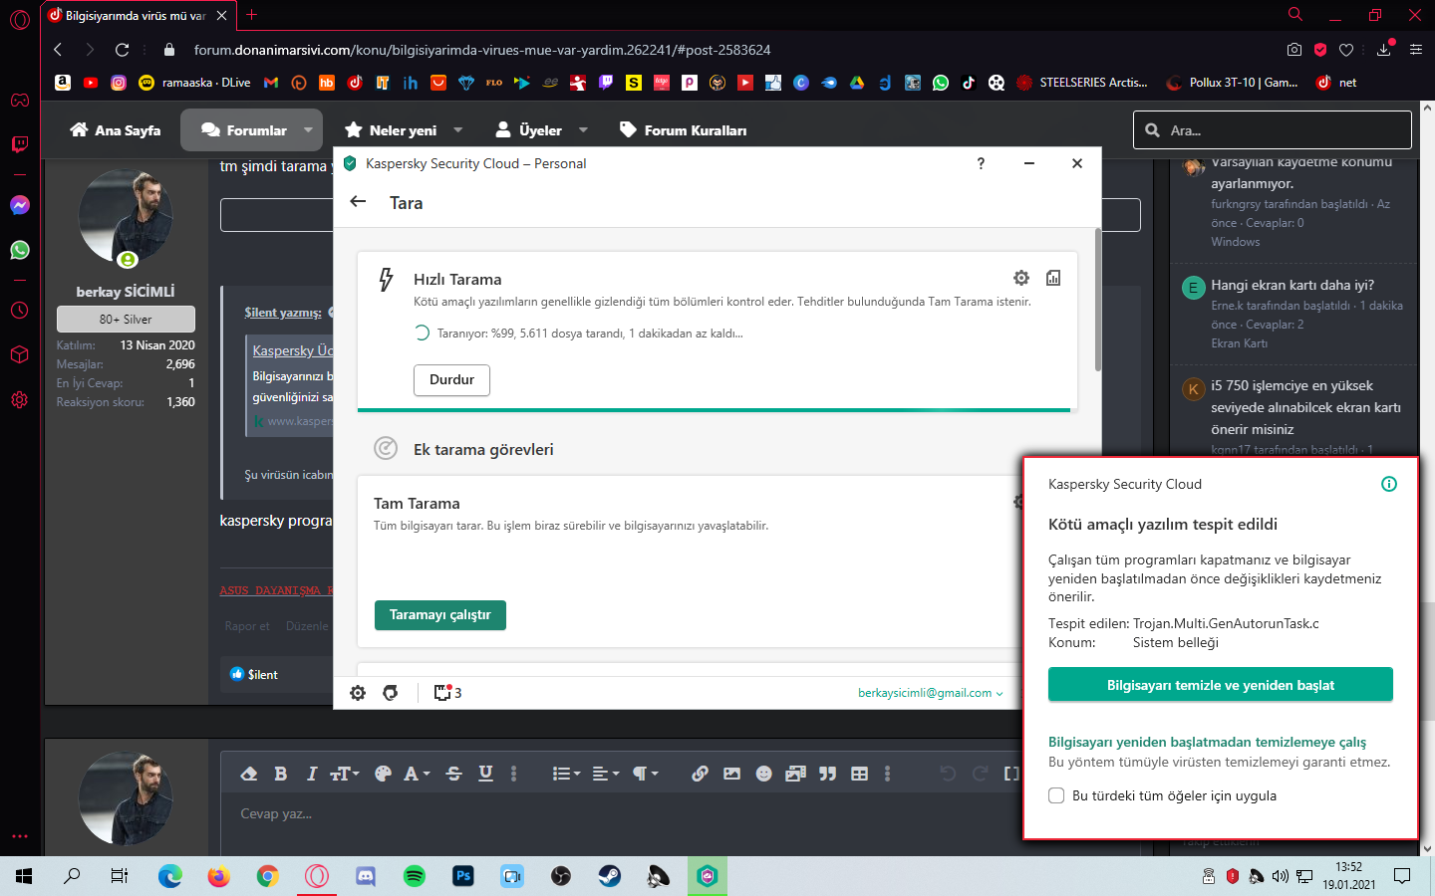1435x896 pixels.
Task: Open Kaspersky support icon in bottom bar
Action: click(391, 693)
